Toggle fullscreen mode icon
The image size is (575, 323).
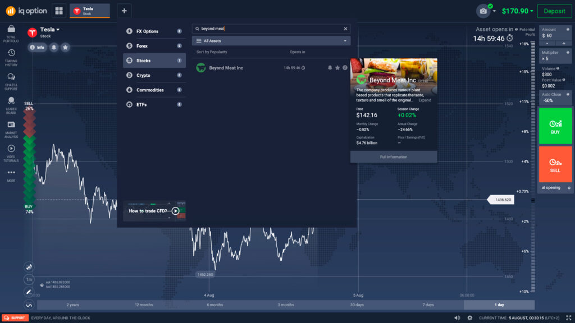tap(569, 318)
